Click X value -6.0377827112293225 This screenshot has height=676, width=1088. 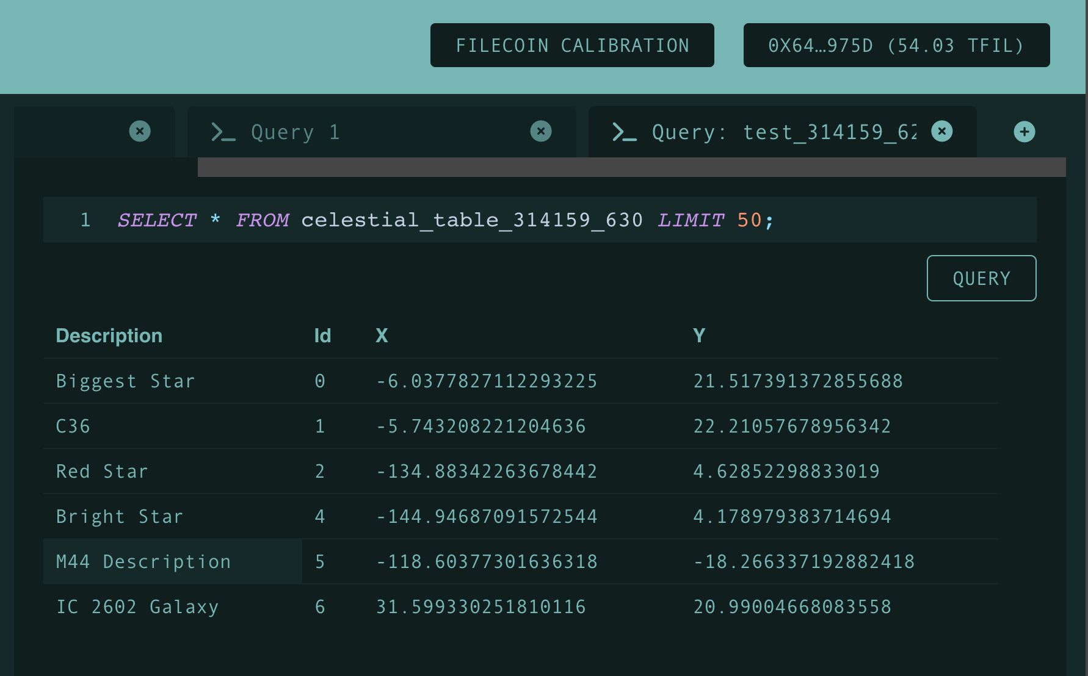tap(487, 381)
